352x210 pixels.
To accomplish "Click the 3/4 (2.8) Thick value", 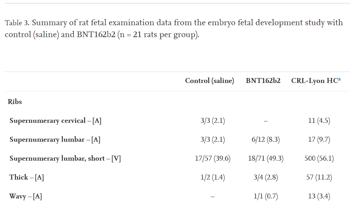I will click(x=265, y=177).
